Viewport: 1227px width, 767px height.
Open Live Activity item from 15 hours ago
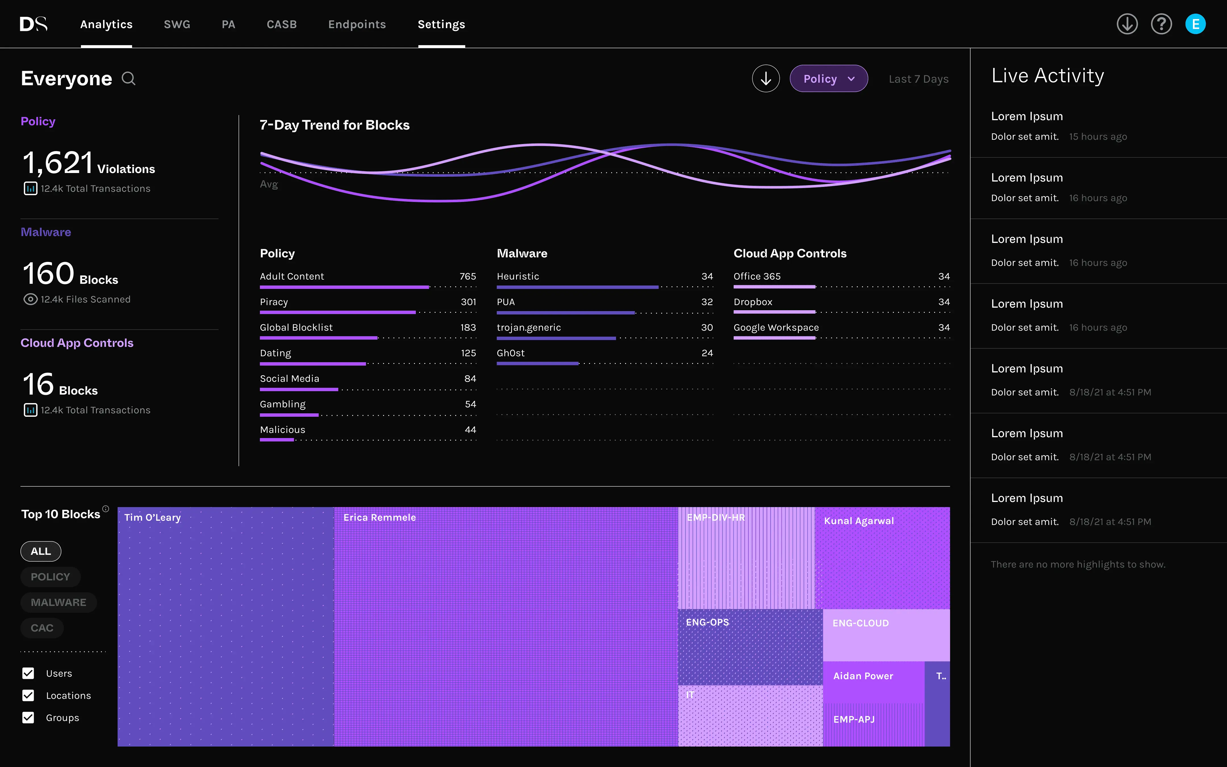click(1098, 127)
